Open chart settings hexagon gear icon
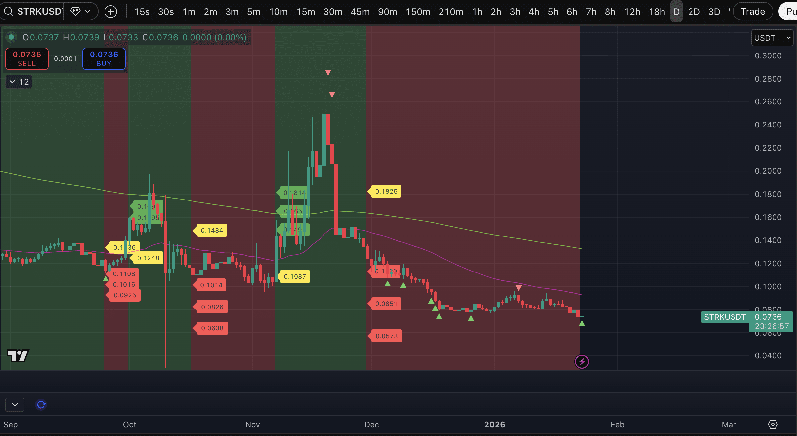Image resolution: width=797 pixels, height=436 pixels. point(773,424)
